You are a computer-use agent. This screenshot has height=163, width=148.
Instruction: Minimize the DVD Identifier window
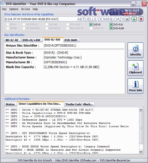click(x=133, y=4)
